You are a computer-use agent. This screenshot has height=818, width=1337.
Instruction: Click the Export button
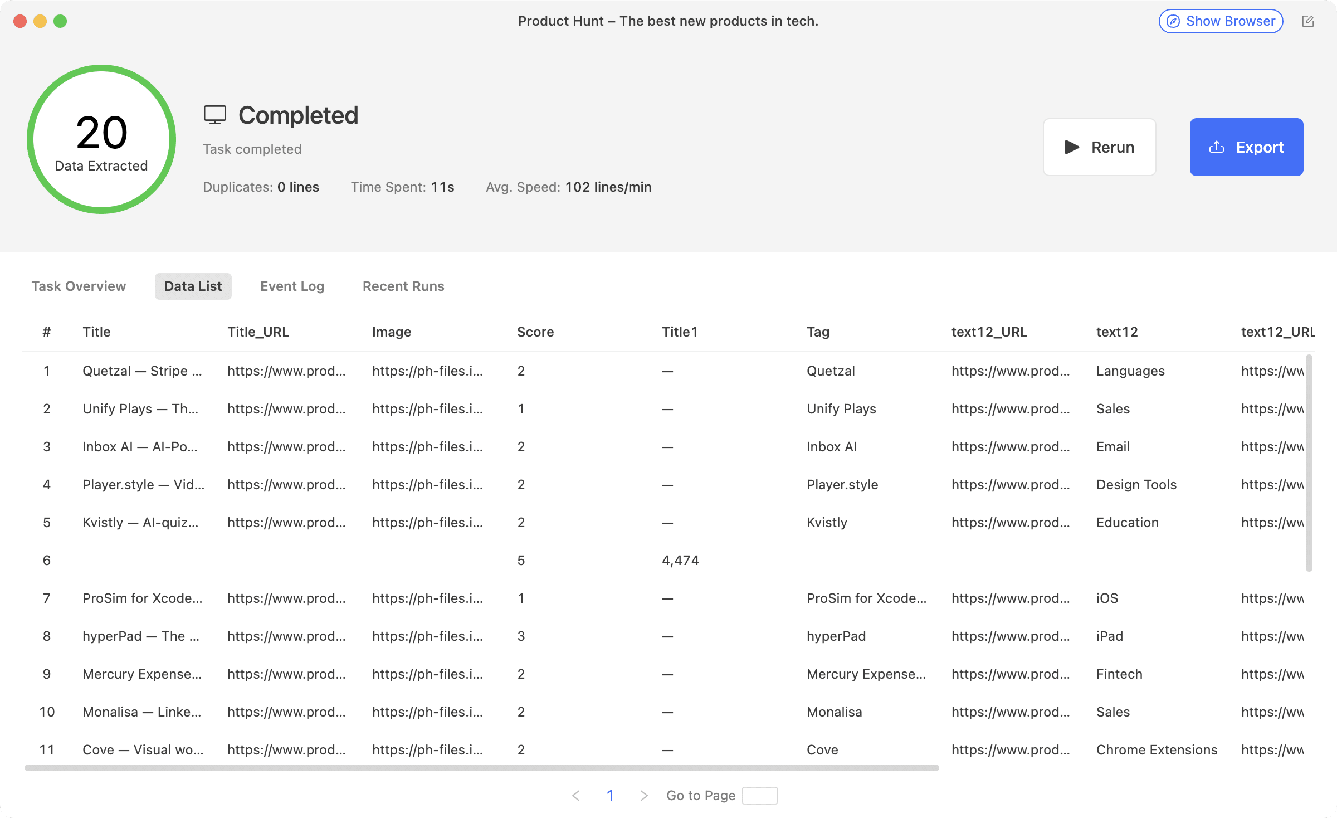(x=1245, y=147)
